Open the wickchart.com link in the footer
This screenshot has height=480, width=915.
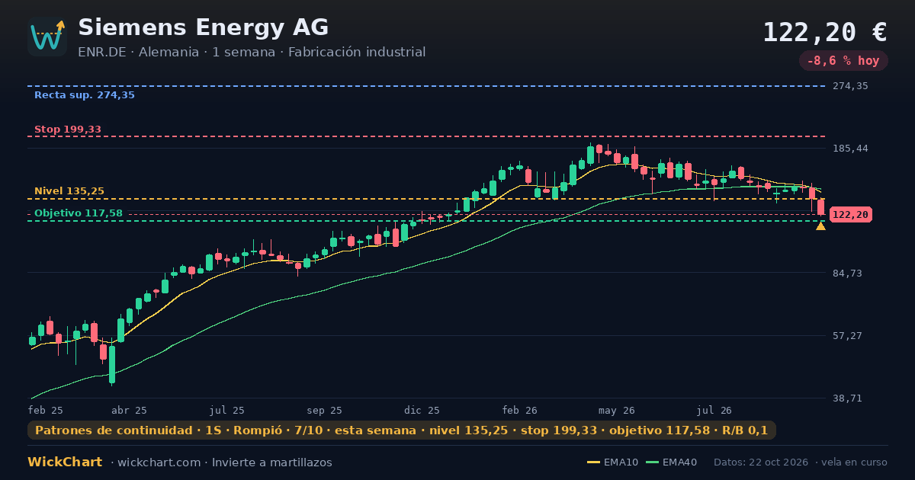click(159, 462)
